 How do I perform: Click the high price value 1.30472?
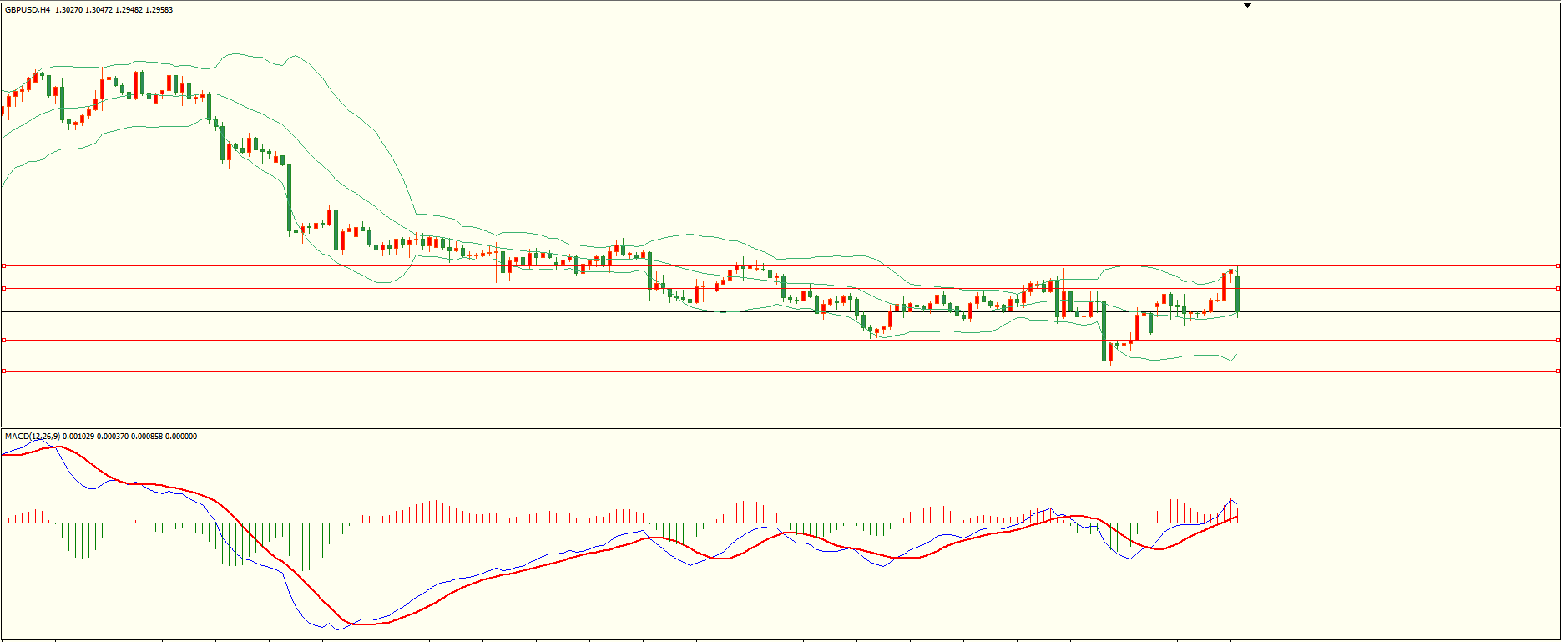[99, 10]
